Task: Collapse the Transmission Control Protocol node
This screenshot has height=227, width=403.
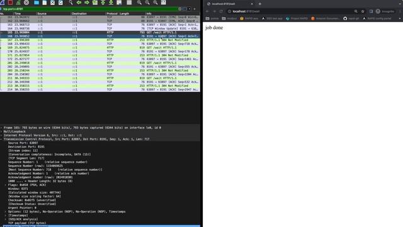Action: (1, 139)
